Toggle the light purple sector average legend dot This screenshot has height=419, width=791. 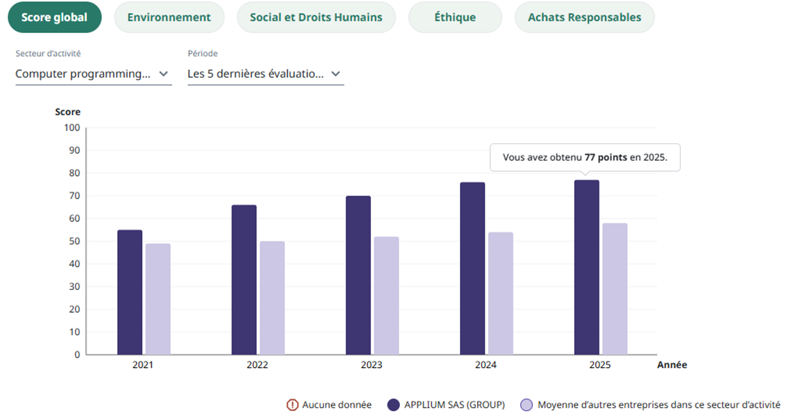point(527,405)
